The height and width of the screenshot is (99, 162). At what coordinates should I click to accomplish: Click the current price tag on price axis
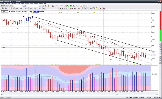click(x=153, y=55)
